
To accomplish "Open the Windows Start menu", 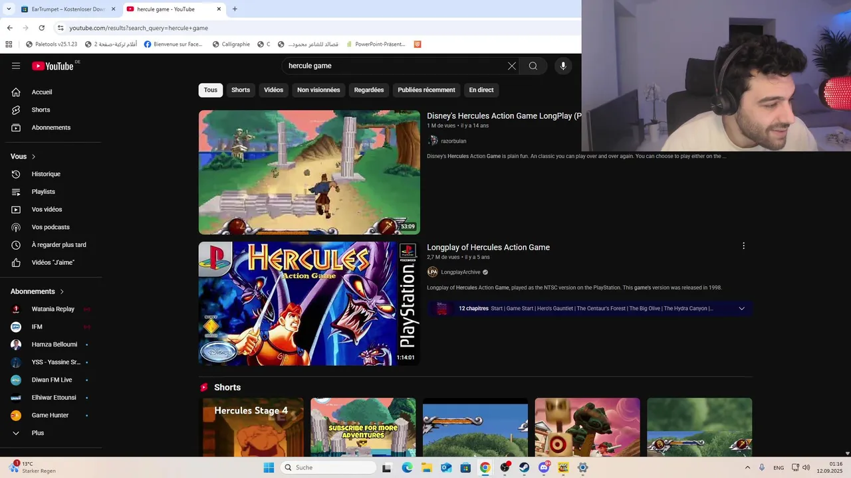I will 269,467.
